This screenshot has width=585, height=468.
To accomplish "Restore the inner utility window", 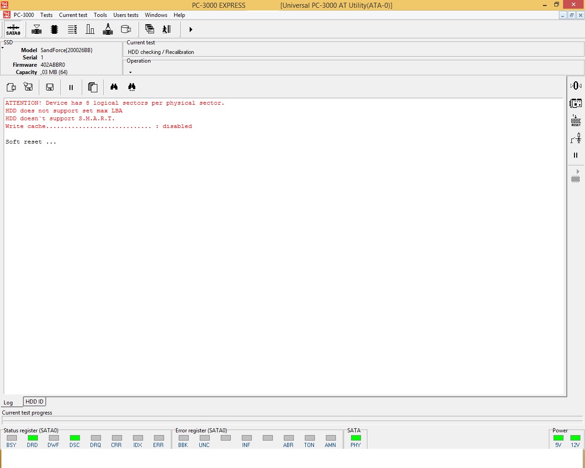I will pyautogui.click(x=571, y=15).
